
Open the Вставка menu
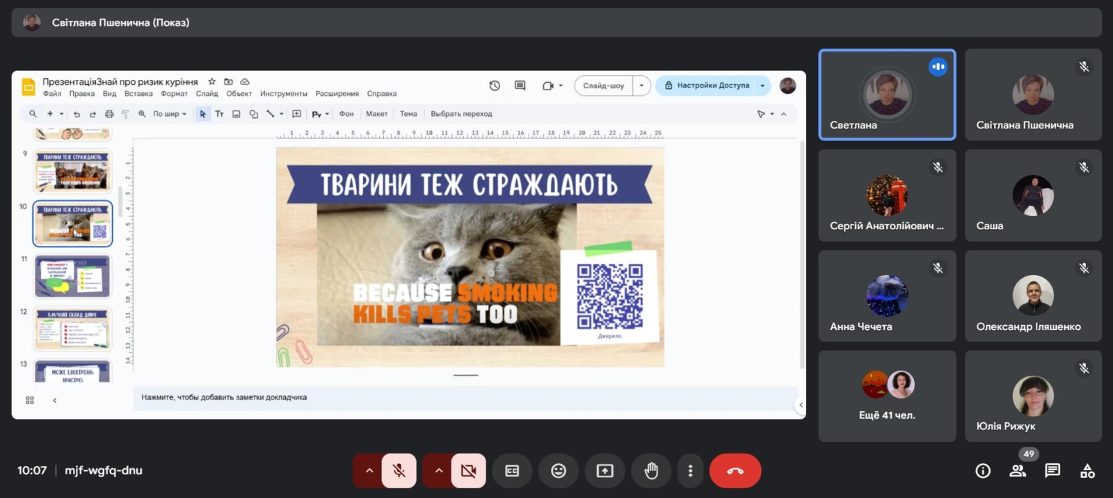click(138, 94)
